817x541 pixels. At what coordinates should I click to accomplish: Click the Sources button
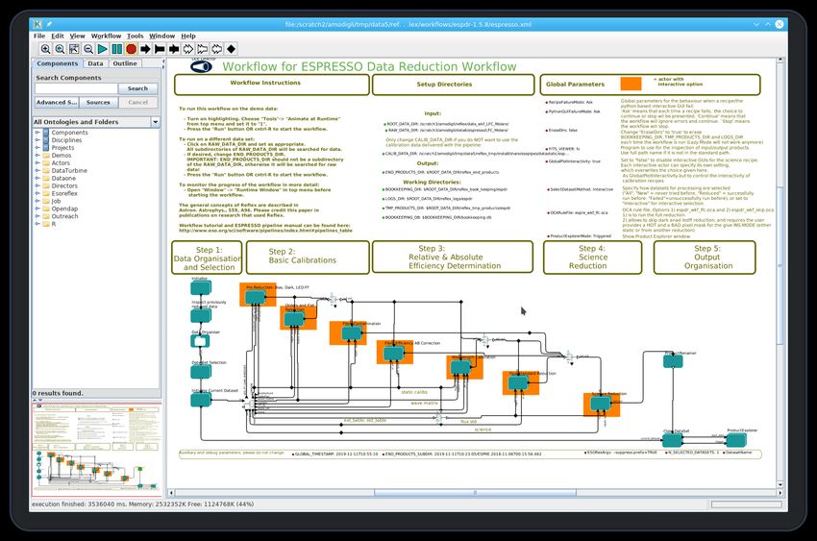[98, 103]
